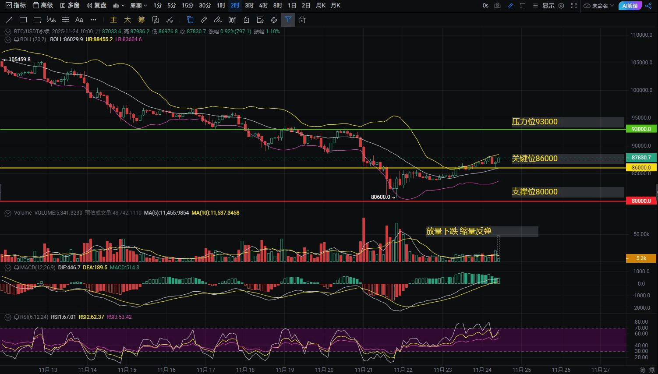Click the add window selection icon
This screenshot has width=658, height=374.
(x=523, y=6)
